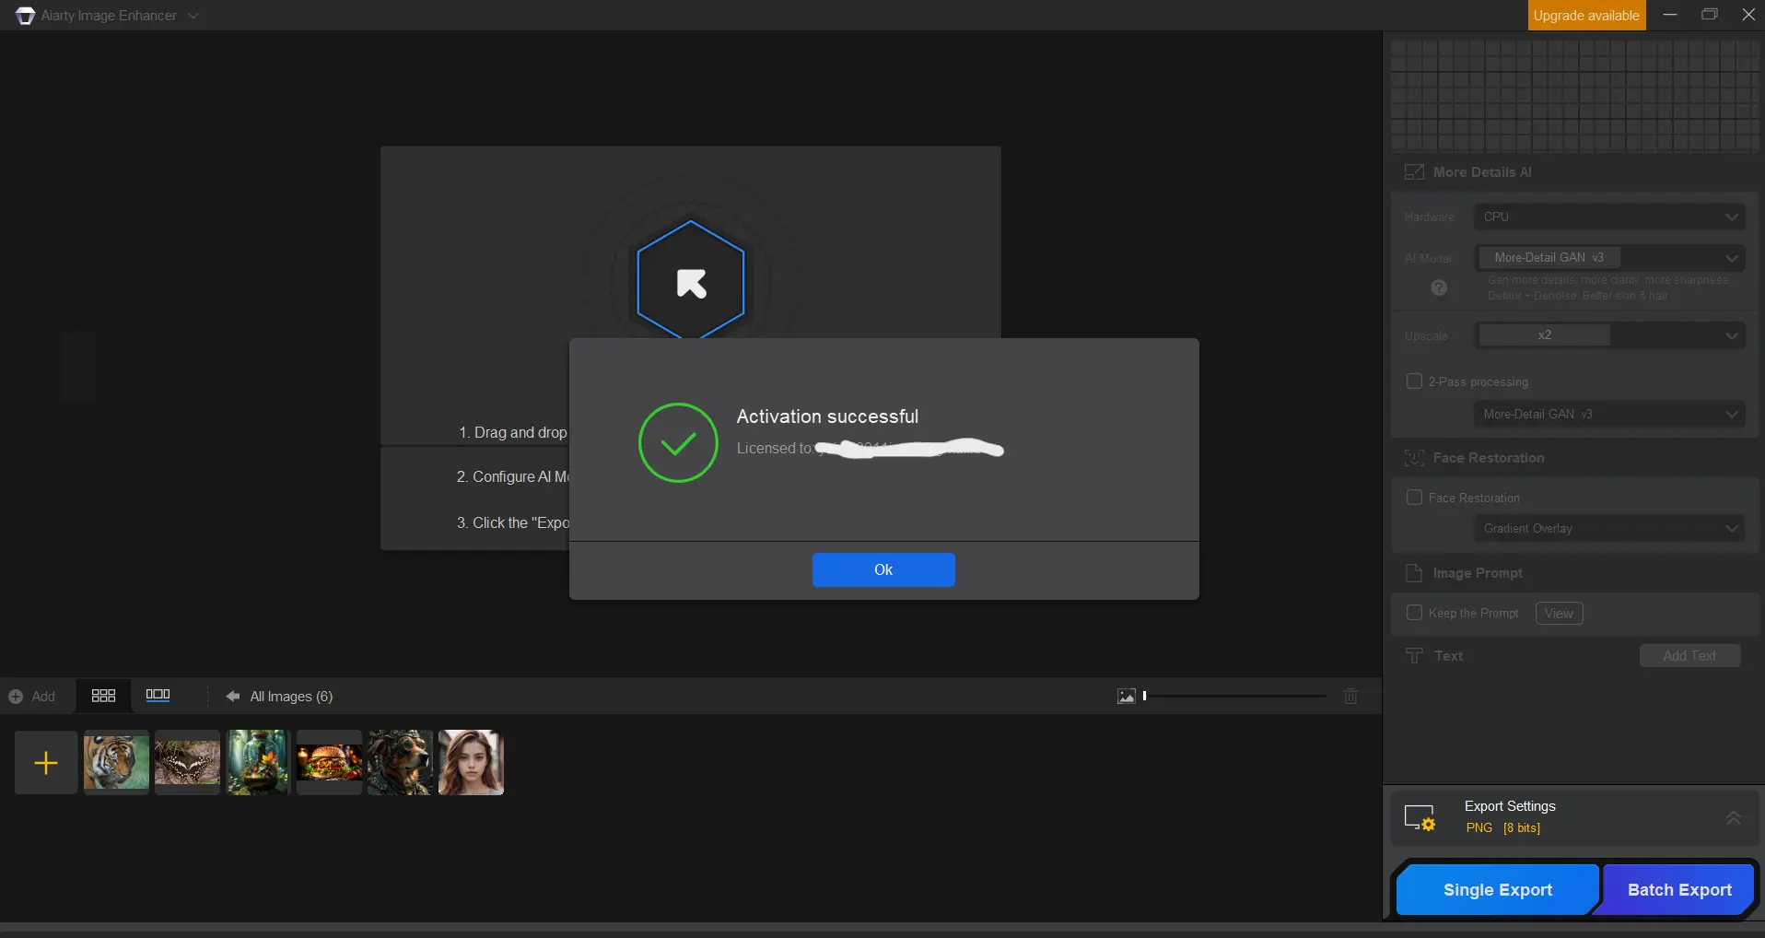The width and height of the screenshot is (1765, 938).
Task: Click the back arrow beside All Images
Action: tap(233, 697)
